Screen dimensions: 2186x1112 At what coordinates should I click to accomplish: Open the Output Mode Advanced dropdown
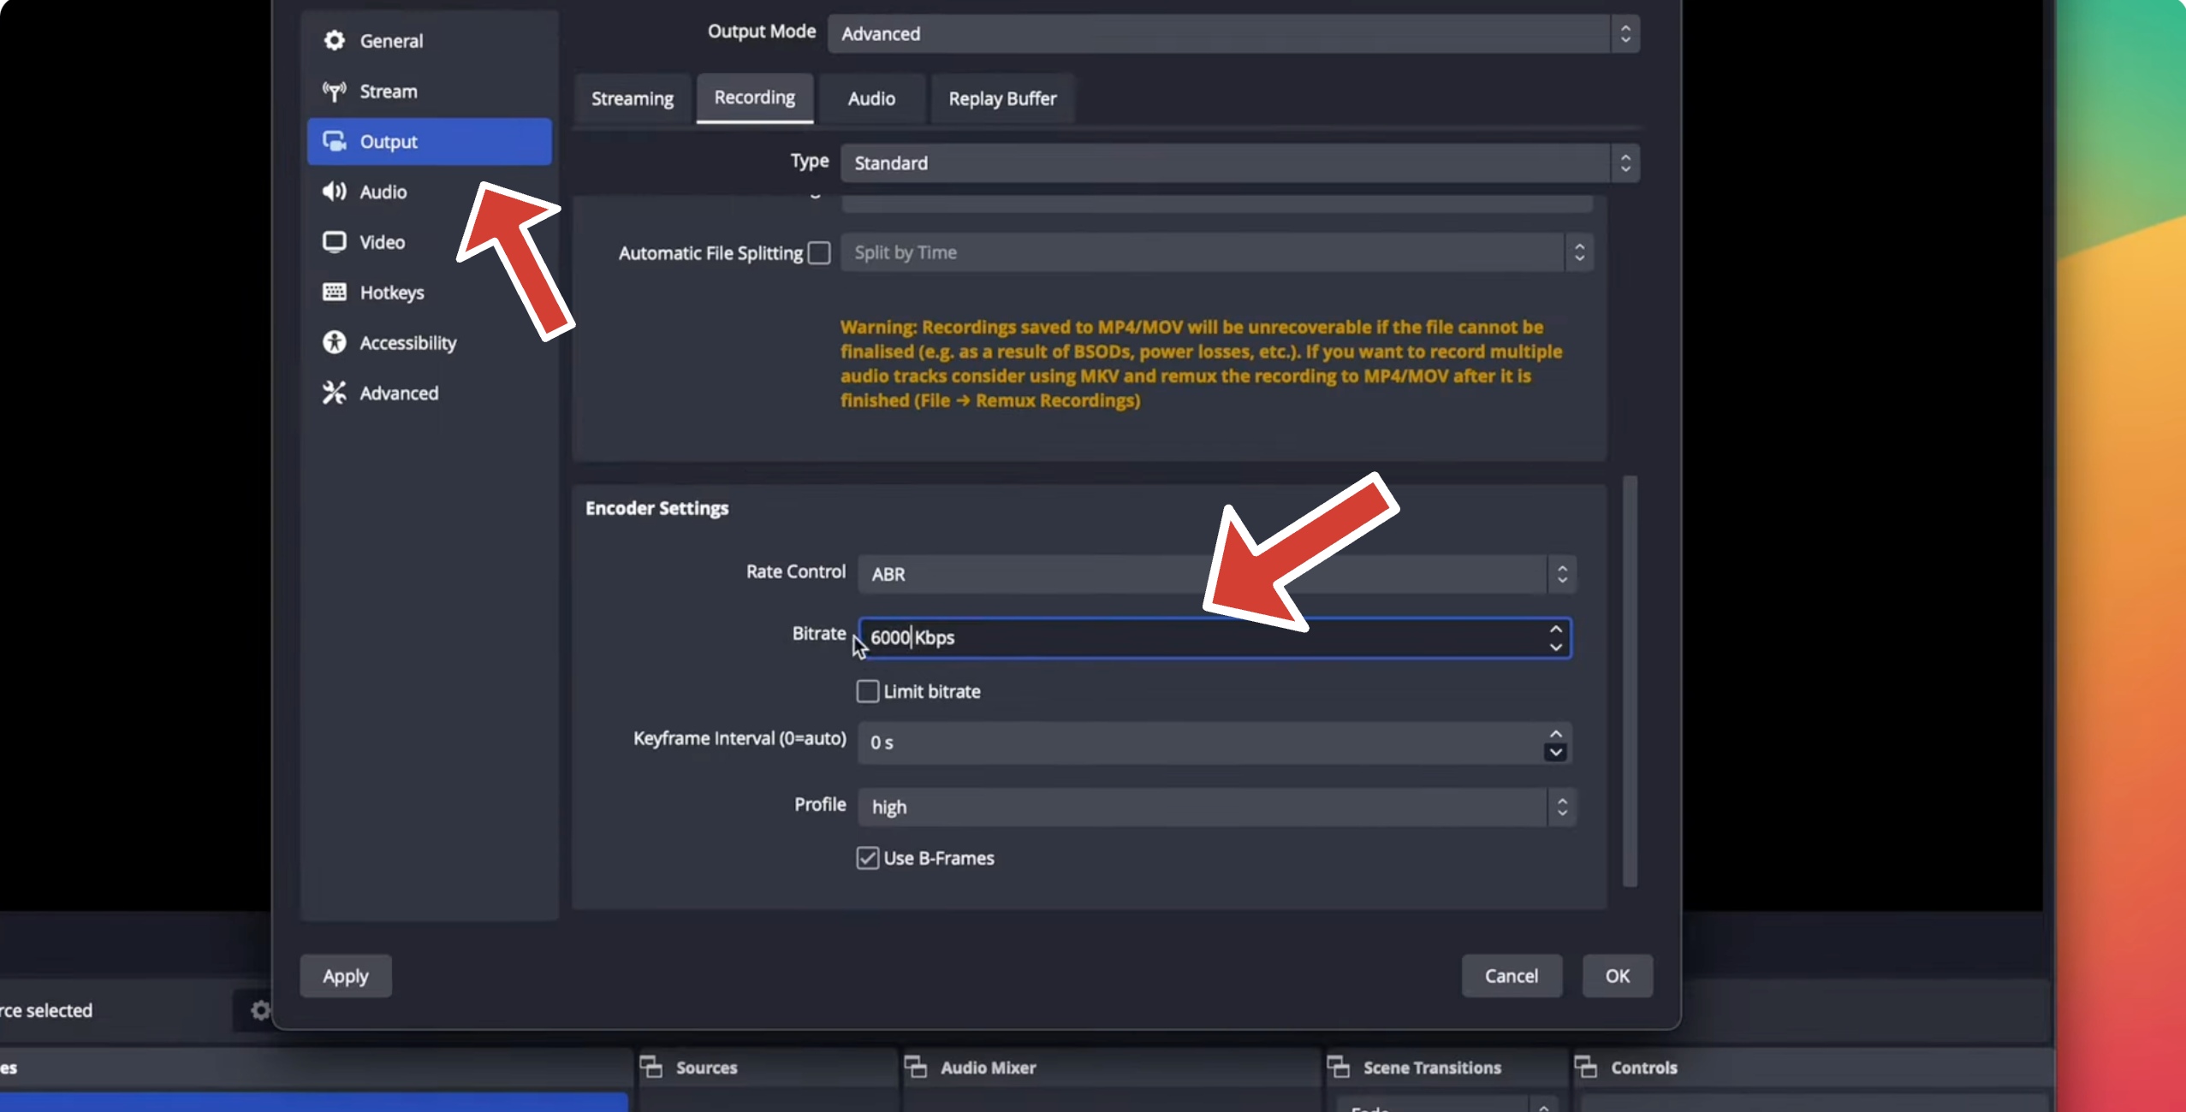1233,33
